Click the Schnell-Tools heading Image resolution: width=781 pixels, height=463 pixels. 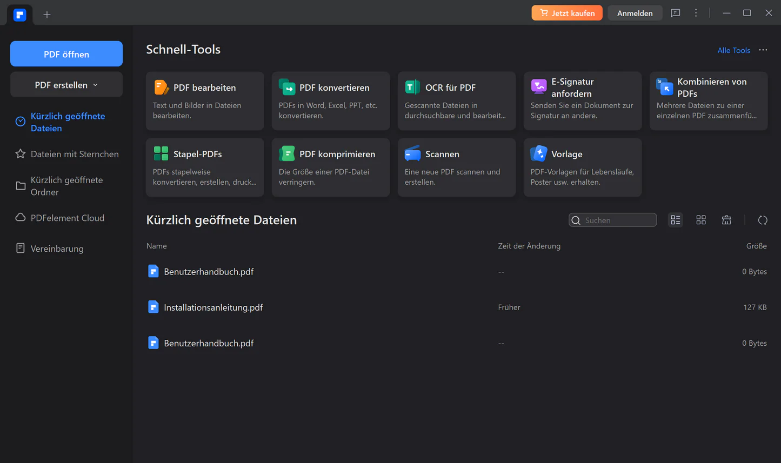click(x=183, y=49)
